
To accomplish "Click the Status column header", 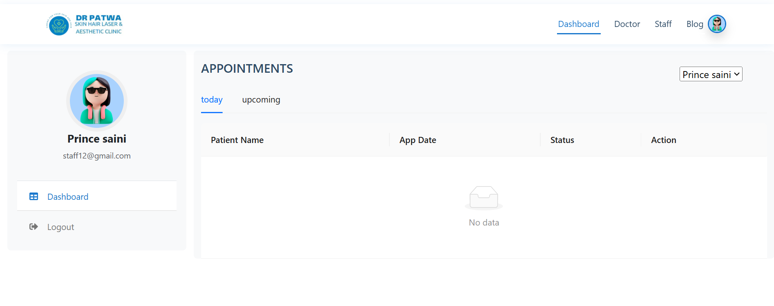I will (562, 140).
